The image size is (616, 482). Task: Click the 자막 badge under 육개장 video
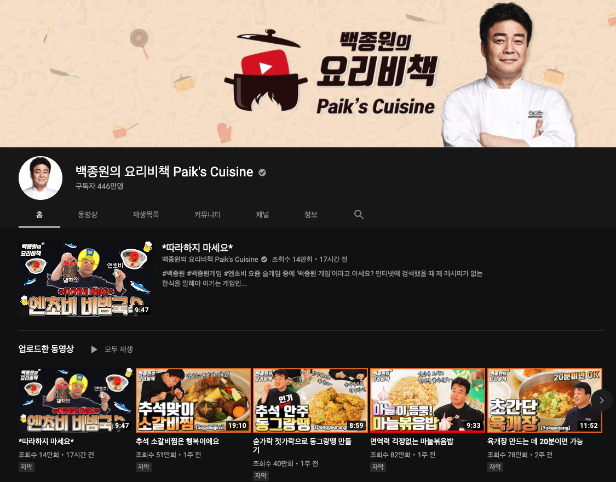(495, 467)
